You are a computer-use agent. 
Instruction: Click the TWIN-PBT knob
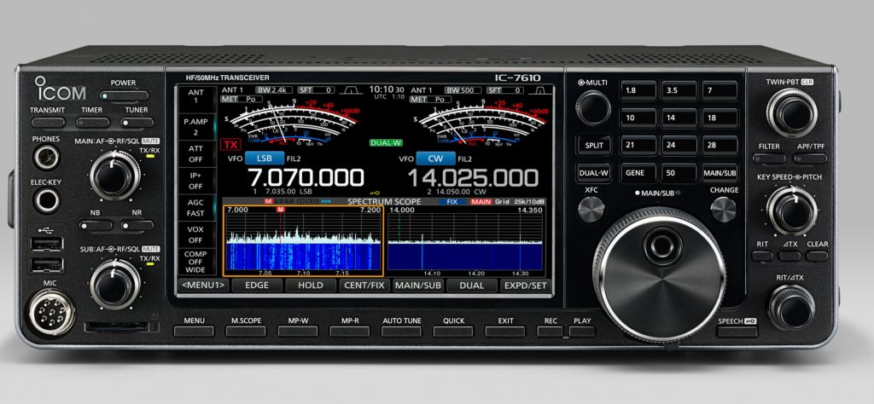tap(791, 113)
